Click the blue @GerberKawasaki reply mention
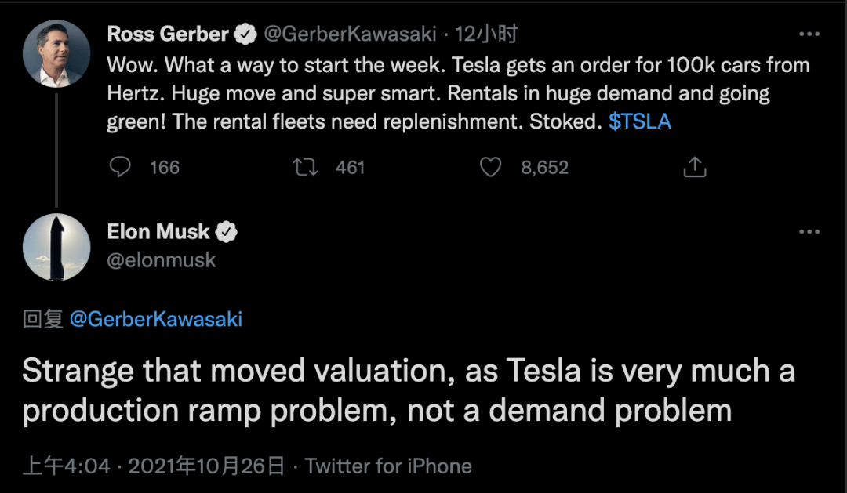The height and width of the screenshot is (493, 847). [x=155, y=318]
